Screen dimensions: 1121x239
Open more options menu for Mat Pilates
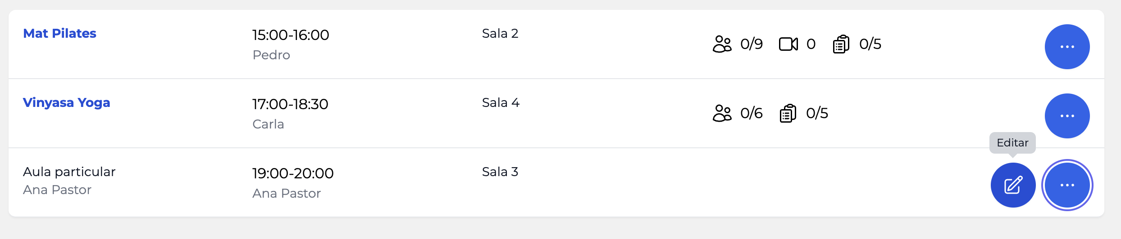tap(1067, 47)
